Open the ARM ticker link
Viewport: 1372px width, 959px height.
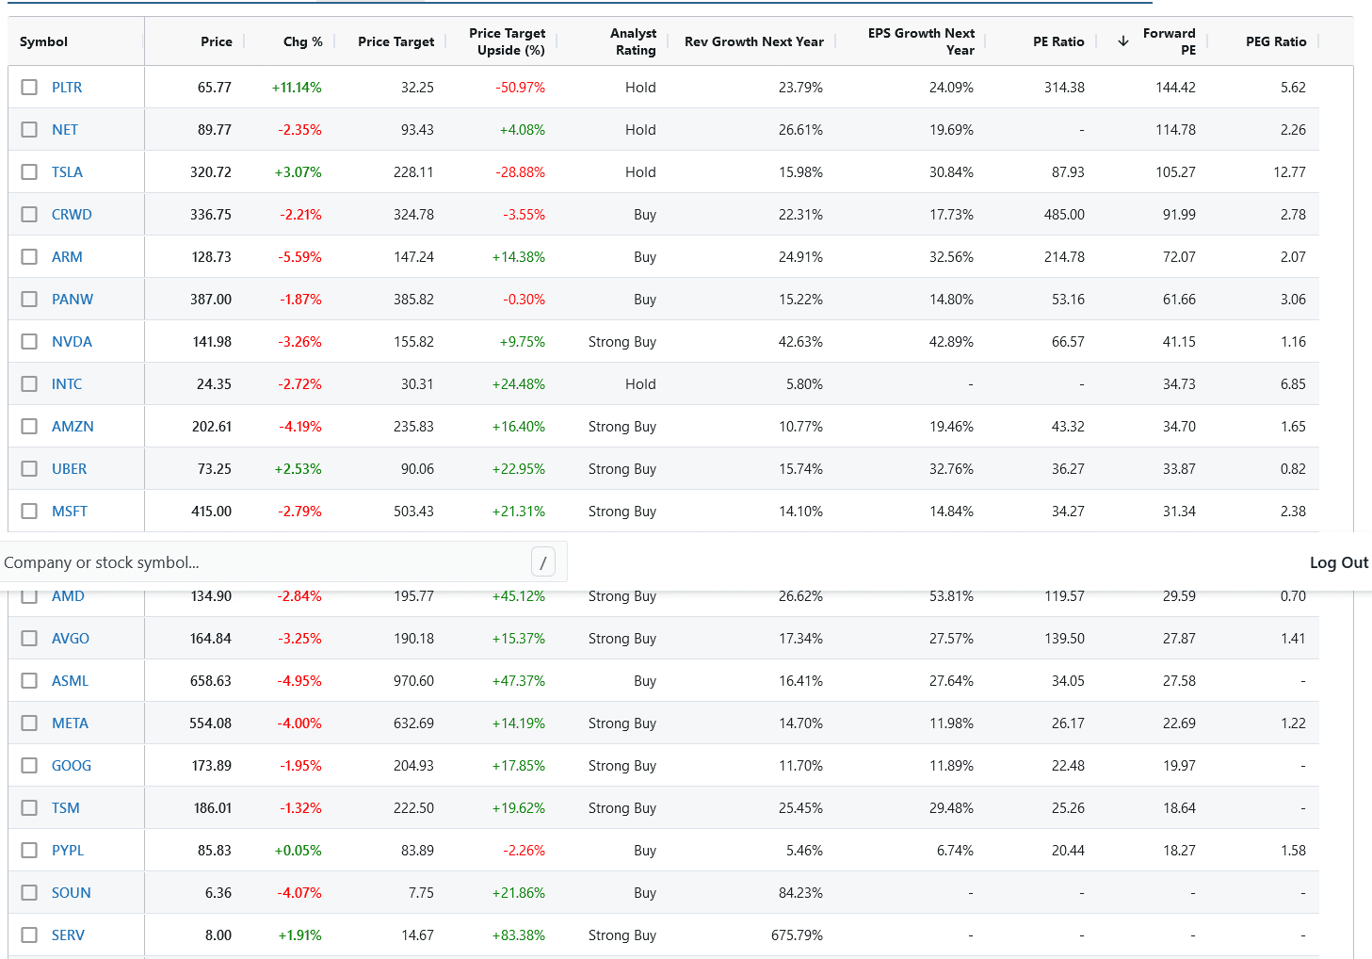coord(67,256)
